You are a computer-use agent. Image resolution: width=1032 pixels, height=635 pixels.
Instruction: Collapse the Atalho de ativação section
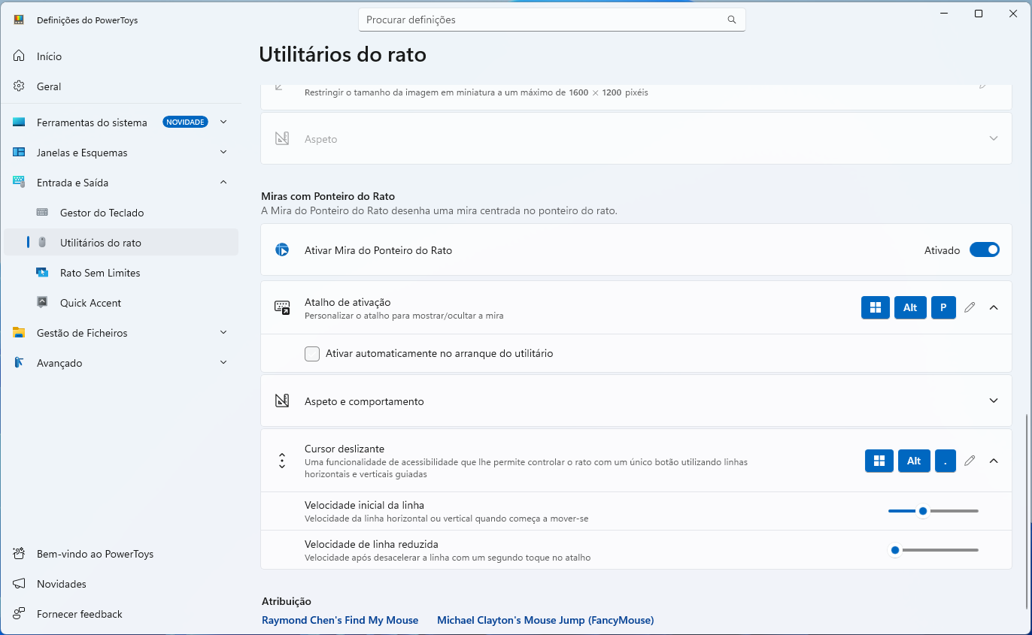pos(993,307)
